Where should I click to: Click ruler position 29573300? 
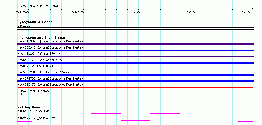[x=188, y=12]
